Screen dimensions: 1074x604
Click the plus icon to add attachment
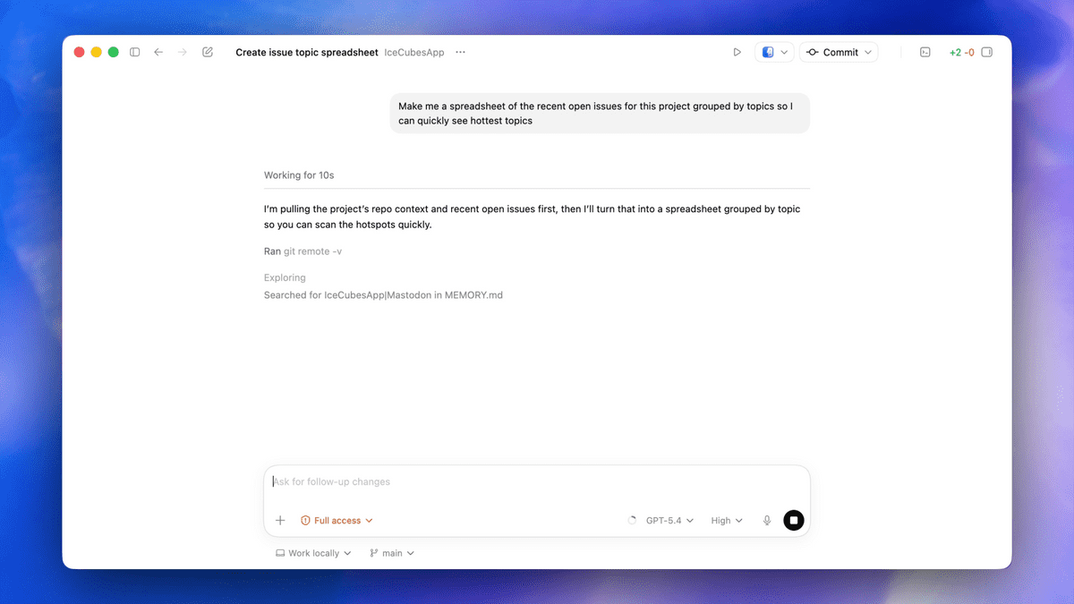point(280,521)
